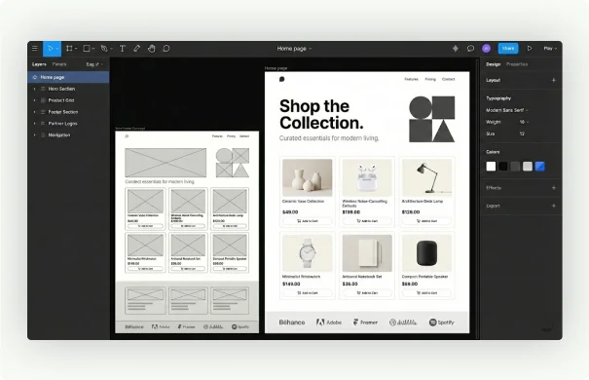Image resolution: width=589 pixels, height=380 pixels.
Task: Click Add to Cart under Minimalist Wristwatch
Action: click(308, 293)
